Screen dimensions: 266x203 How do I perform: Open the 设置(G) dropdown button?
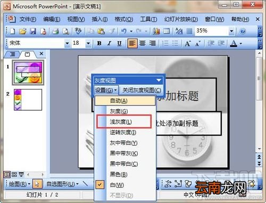(106, 90)
